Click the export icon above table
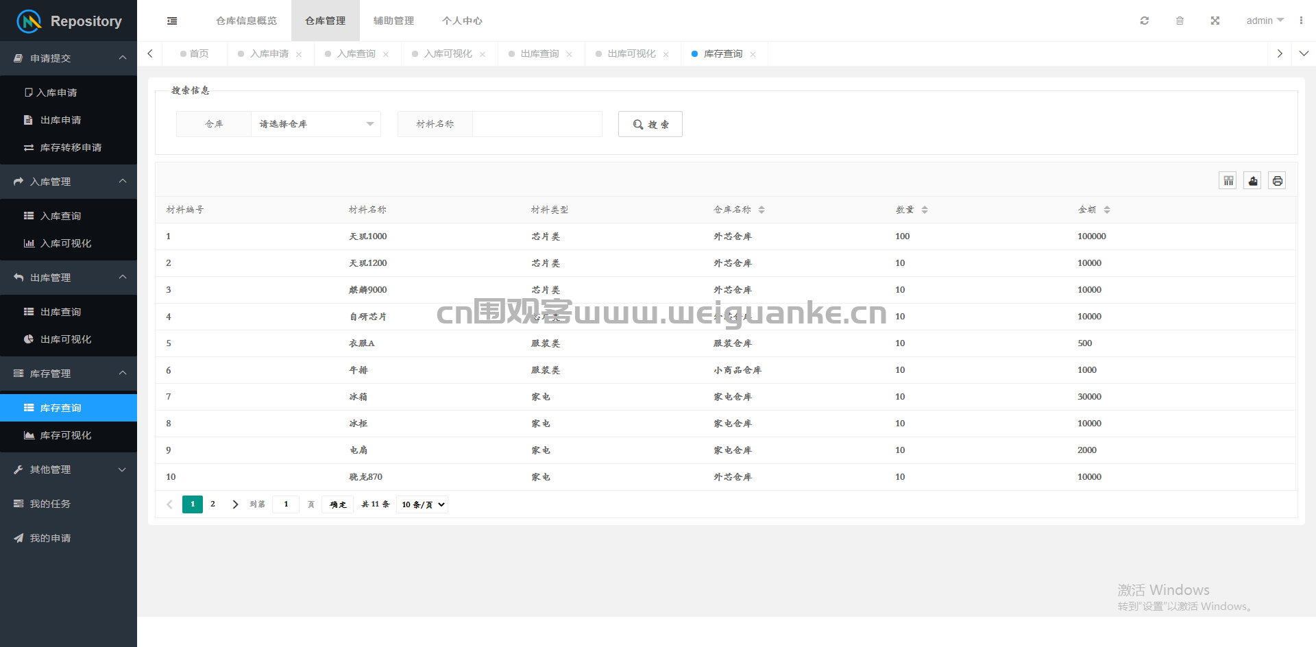Viewport: 1316px width, 647px height. pyautogui.click(x=1252, y=181)
